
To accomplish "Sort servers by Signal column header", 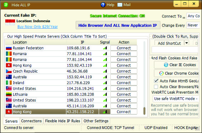I will 105,42.
